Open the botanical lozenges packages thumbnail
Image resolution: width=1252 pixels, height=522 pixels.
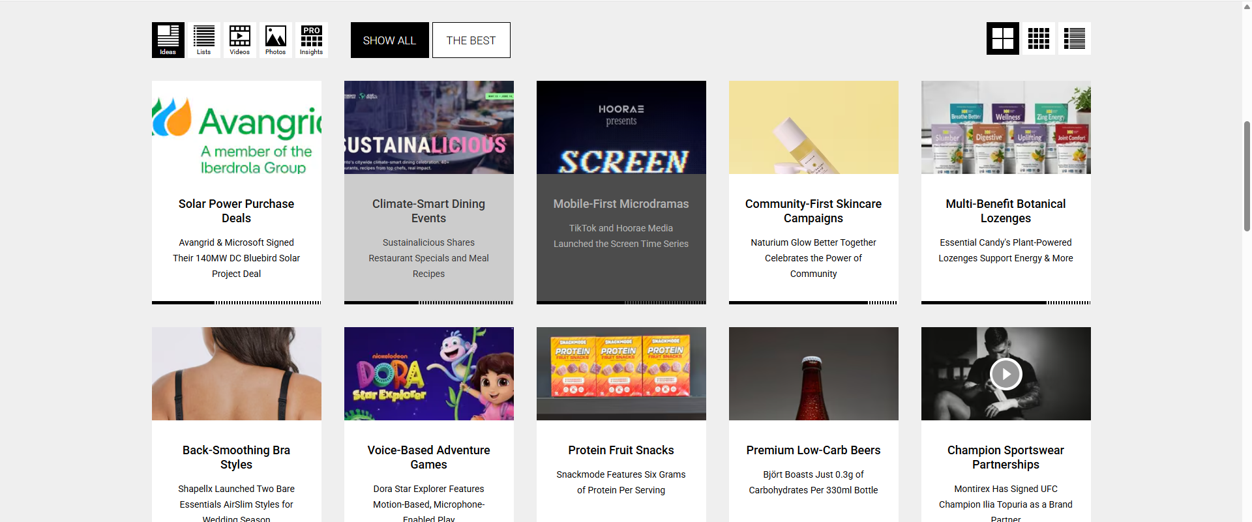pos(1006,127)
